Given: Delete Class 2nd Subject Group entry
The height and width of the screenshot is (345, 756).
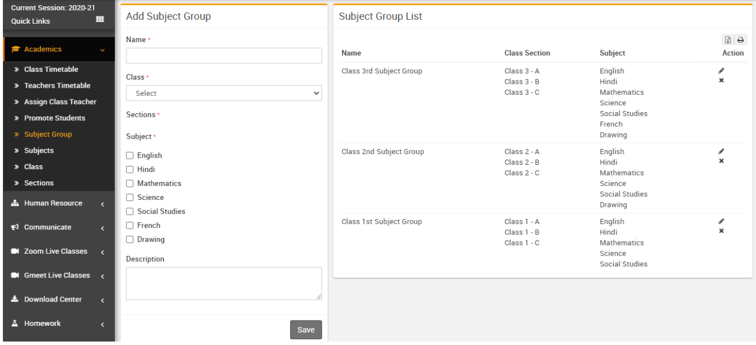Looking at the screenshot, I should [x=721, y=161].
